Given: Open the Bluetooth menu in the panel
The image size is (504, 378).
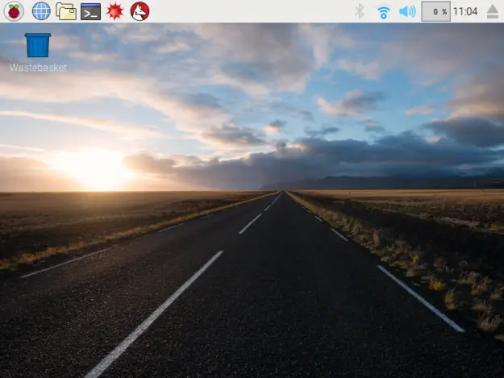Looking at the screenshot, I should coord(360,11).
